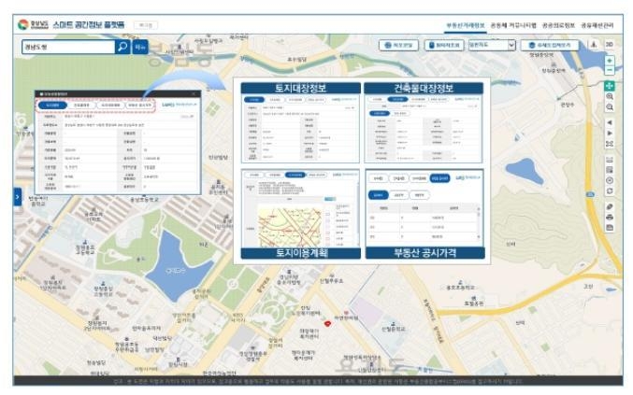Expand the left side panel arrow
Image resolution: width=633 pixels, height=395 pixels.
pyautogui.click(x=17, y=196)
